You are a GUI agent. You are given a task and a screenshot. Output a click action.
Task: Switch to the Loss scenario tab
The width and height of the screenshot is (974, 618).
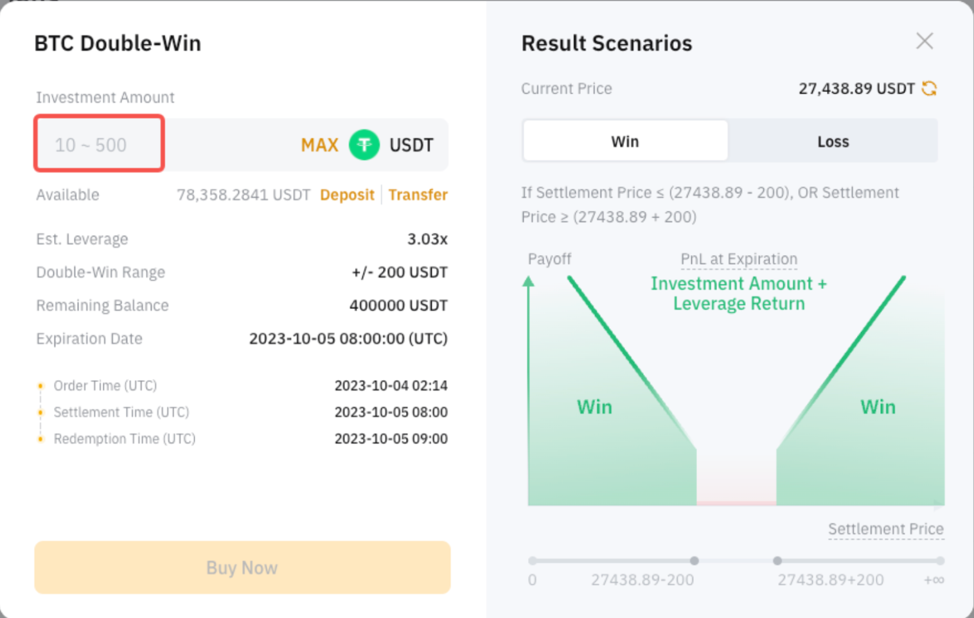click(833, 141)
